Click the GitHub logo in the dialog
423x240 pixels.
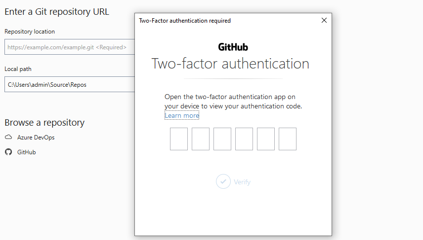(233, 47)
